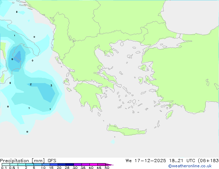
Task: Click the "10" legend scale label
Action: (43, 168)
